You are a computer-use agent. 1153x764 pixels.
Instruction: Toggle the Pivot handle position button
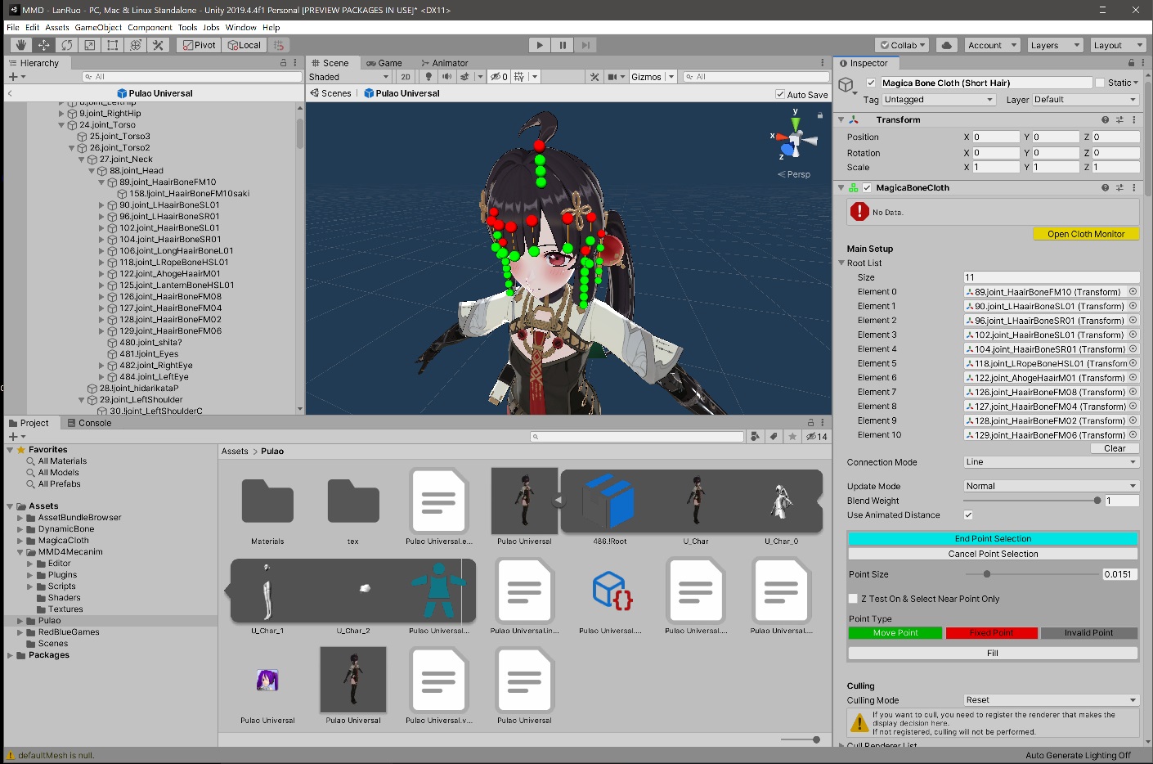(200, 45)
